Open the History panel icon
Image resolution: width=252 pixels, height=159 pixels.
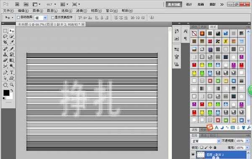[x=177, y=31]
